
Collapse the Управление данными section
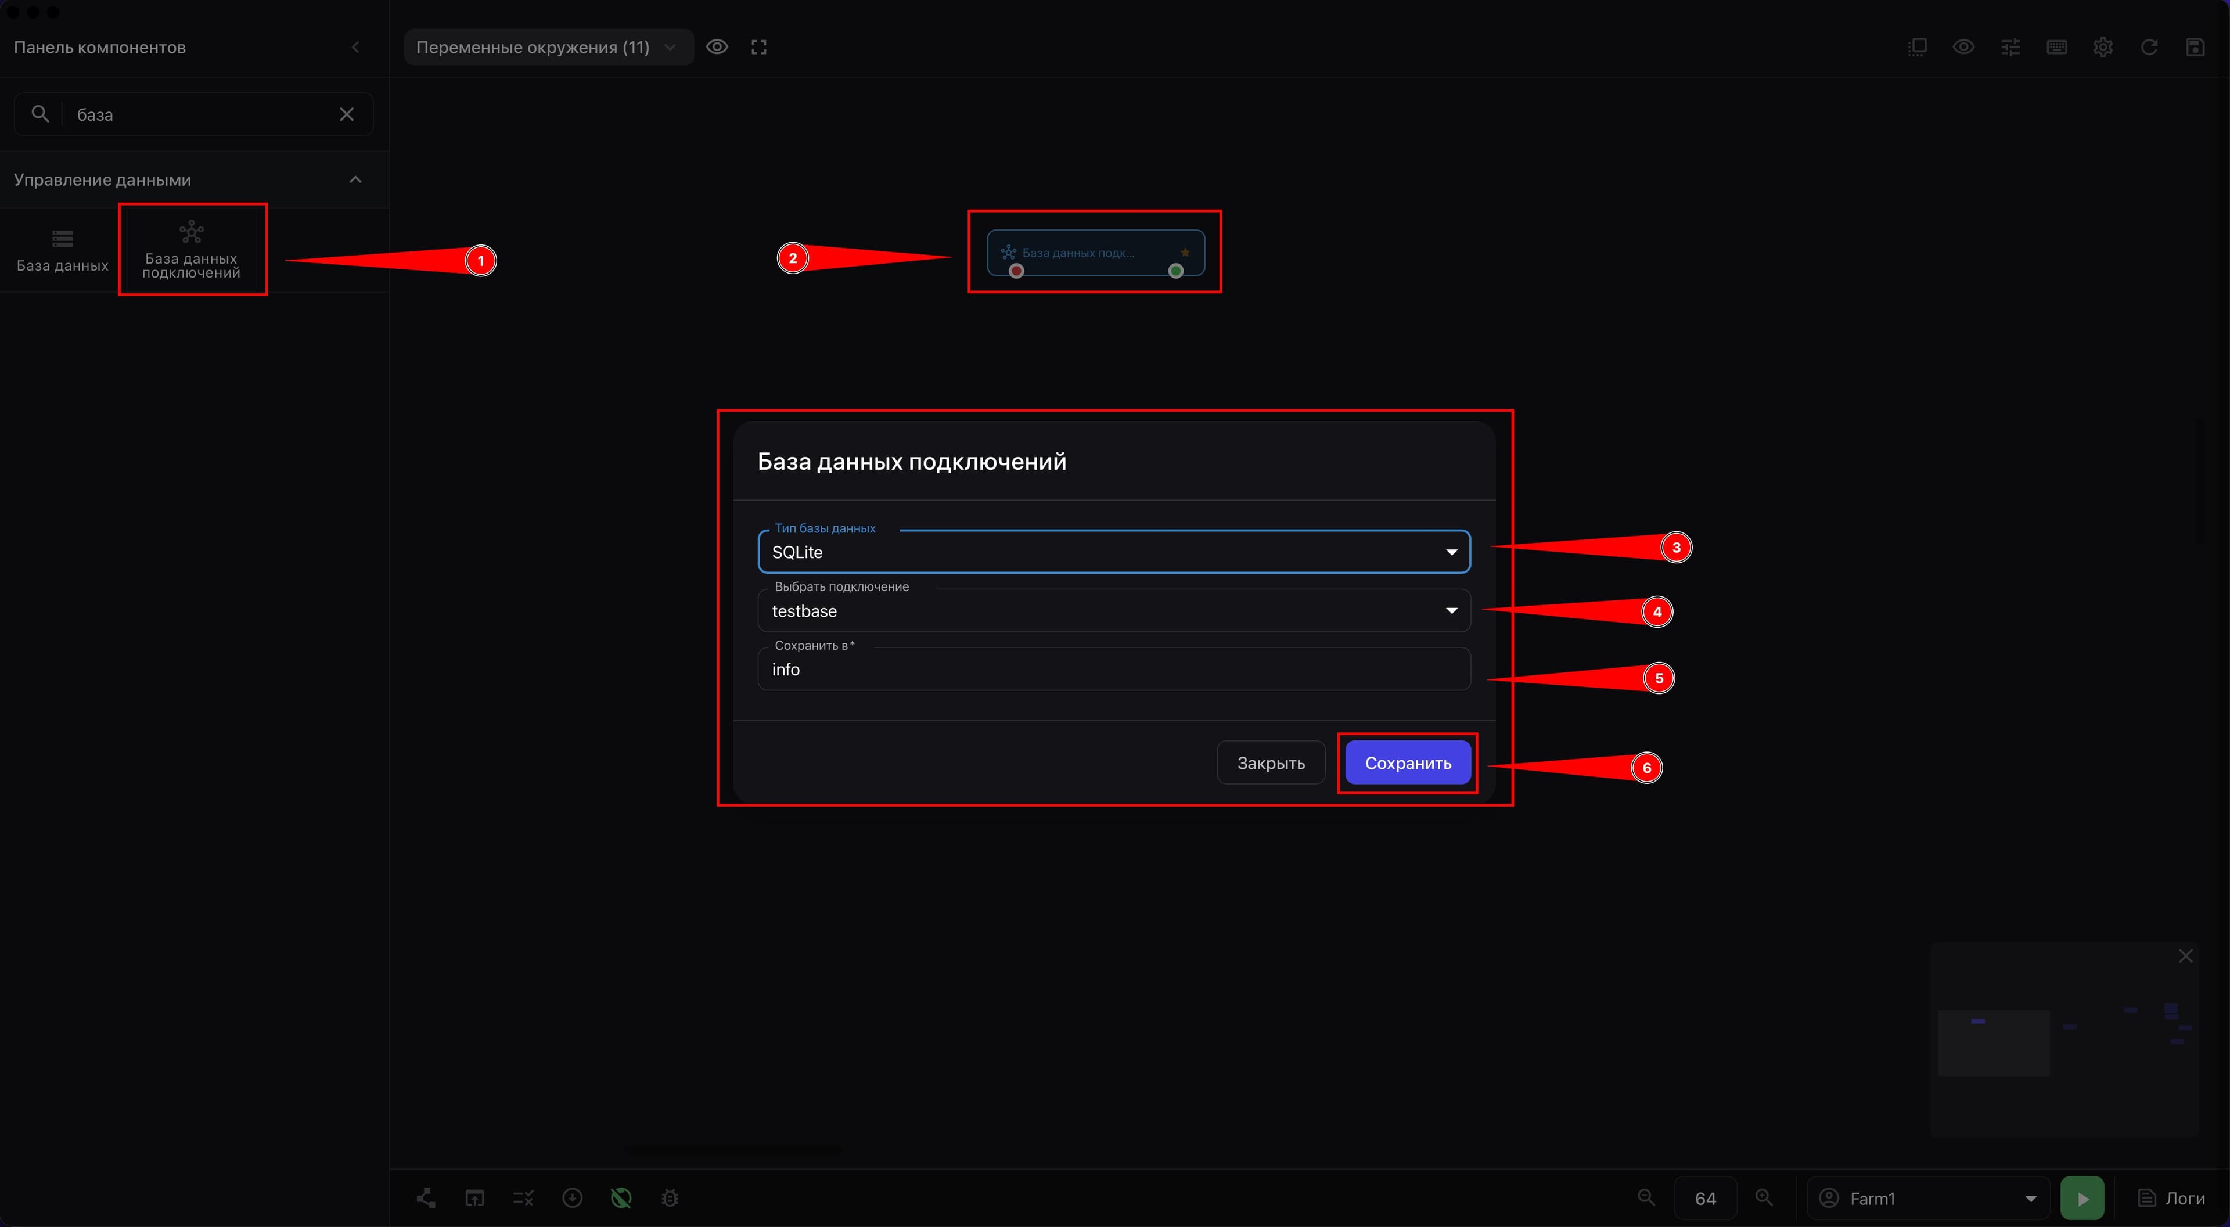[355, 179]
